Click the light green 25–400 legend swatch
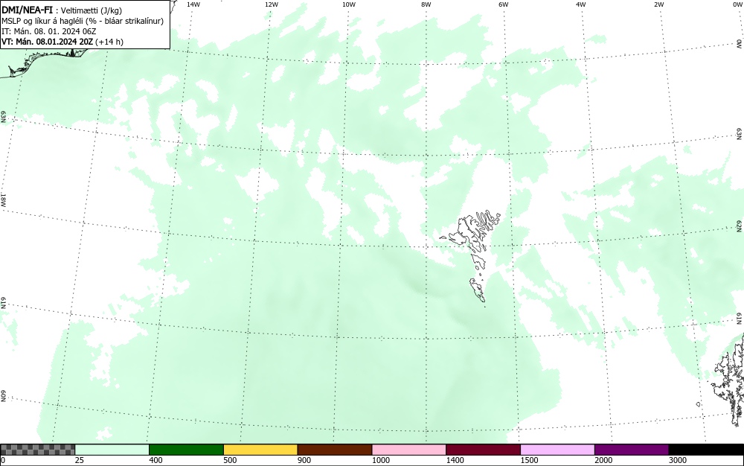This screenshot has height=466, width=744. [112, 450]
